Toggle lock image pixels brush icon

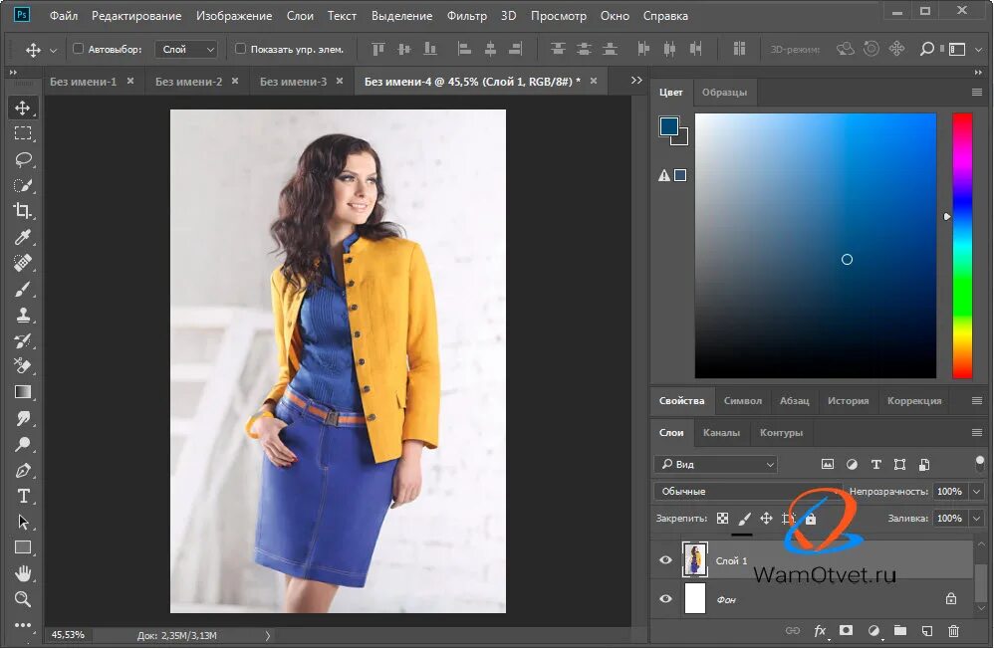click(x=744, y=519)
